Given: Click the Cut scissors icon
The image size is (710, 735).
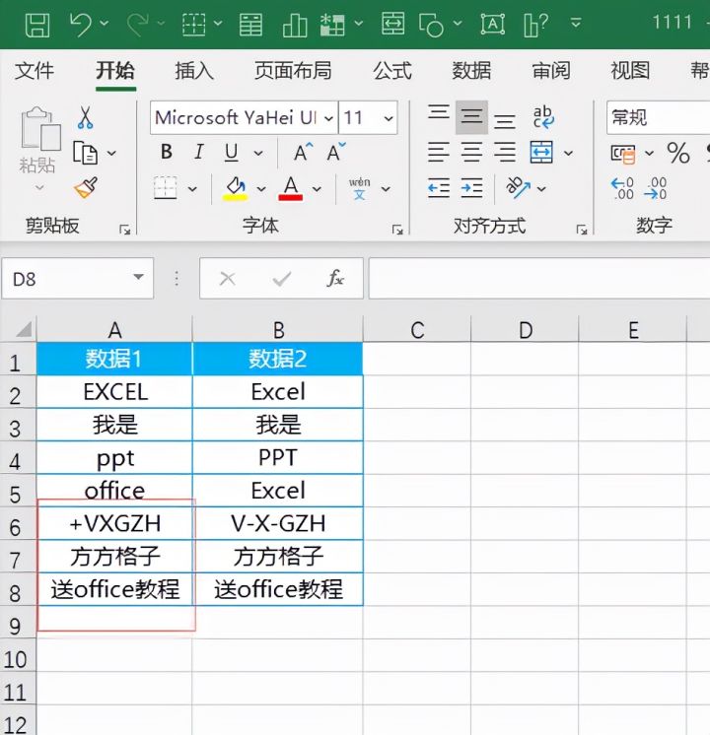Looking at the screenshot, I should click(x=85, y=117).
